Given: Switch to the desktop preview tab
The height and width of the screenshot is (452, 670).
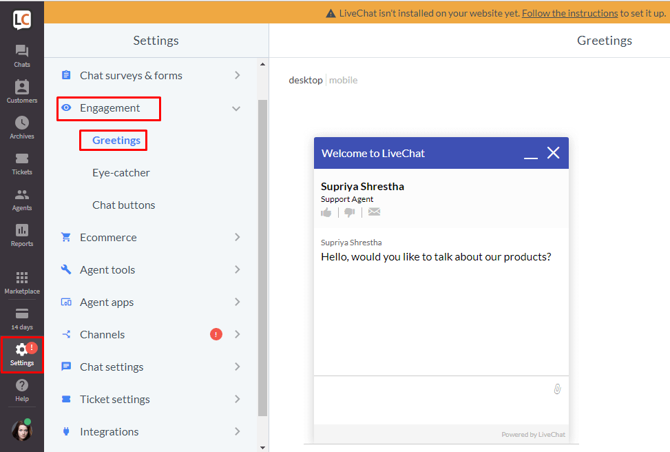Looking at the screenshot, I should (x=306, y=81).
